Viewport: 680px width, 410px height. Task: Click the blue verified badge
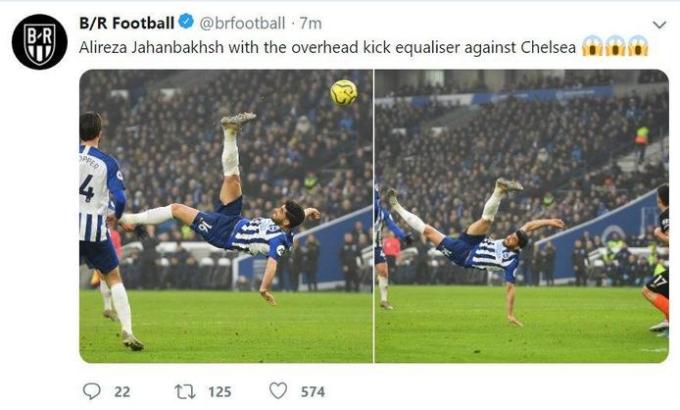tap(185, 22)
